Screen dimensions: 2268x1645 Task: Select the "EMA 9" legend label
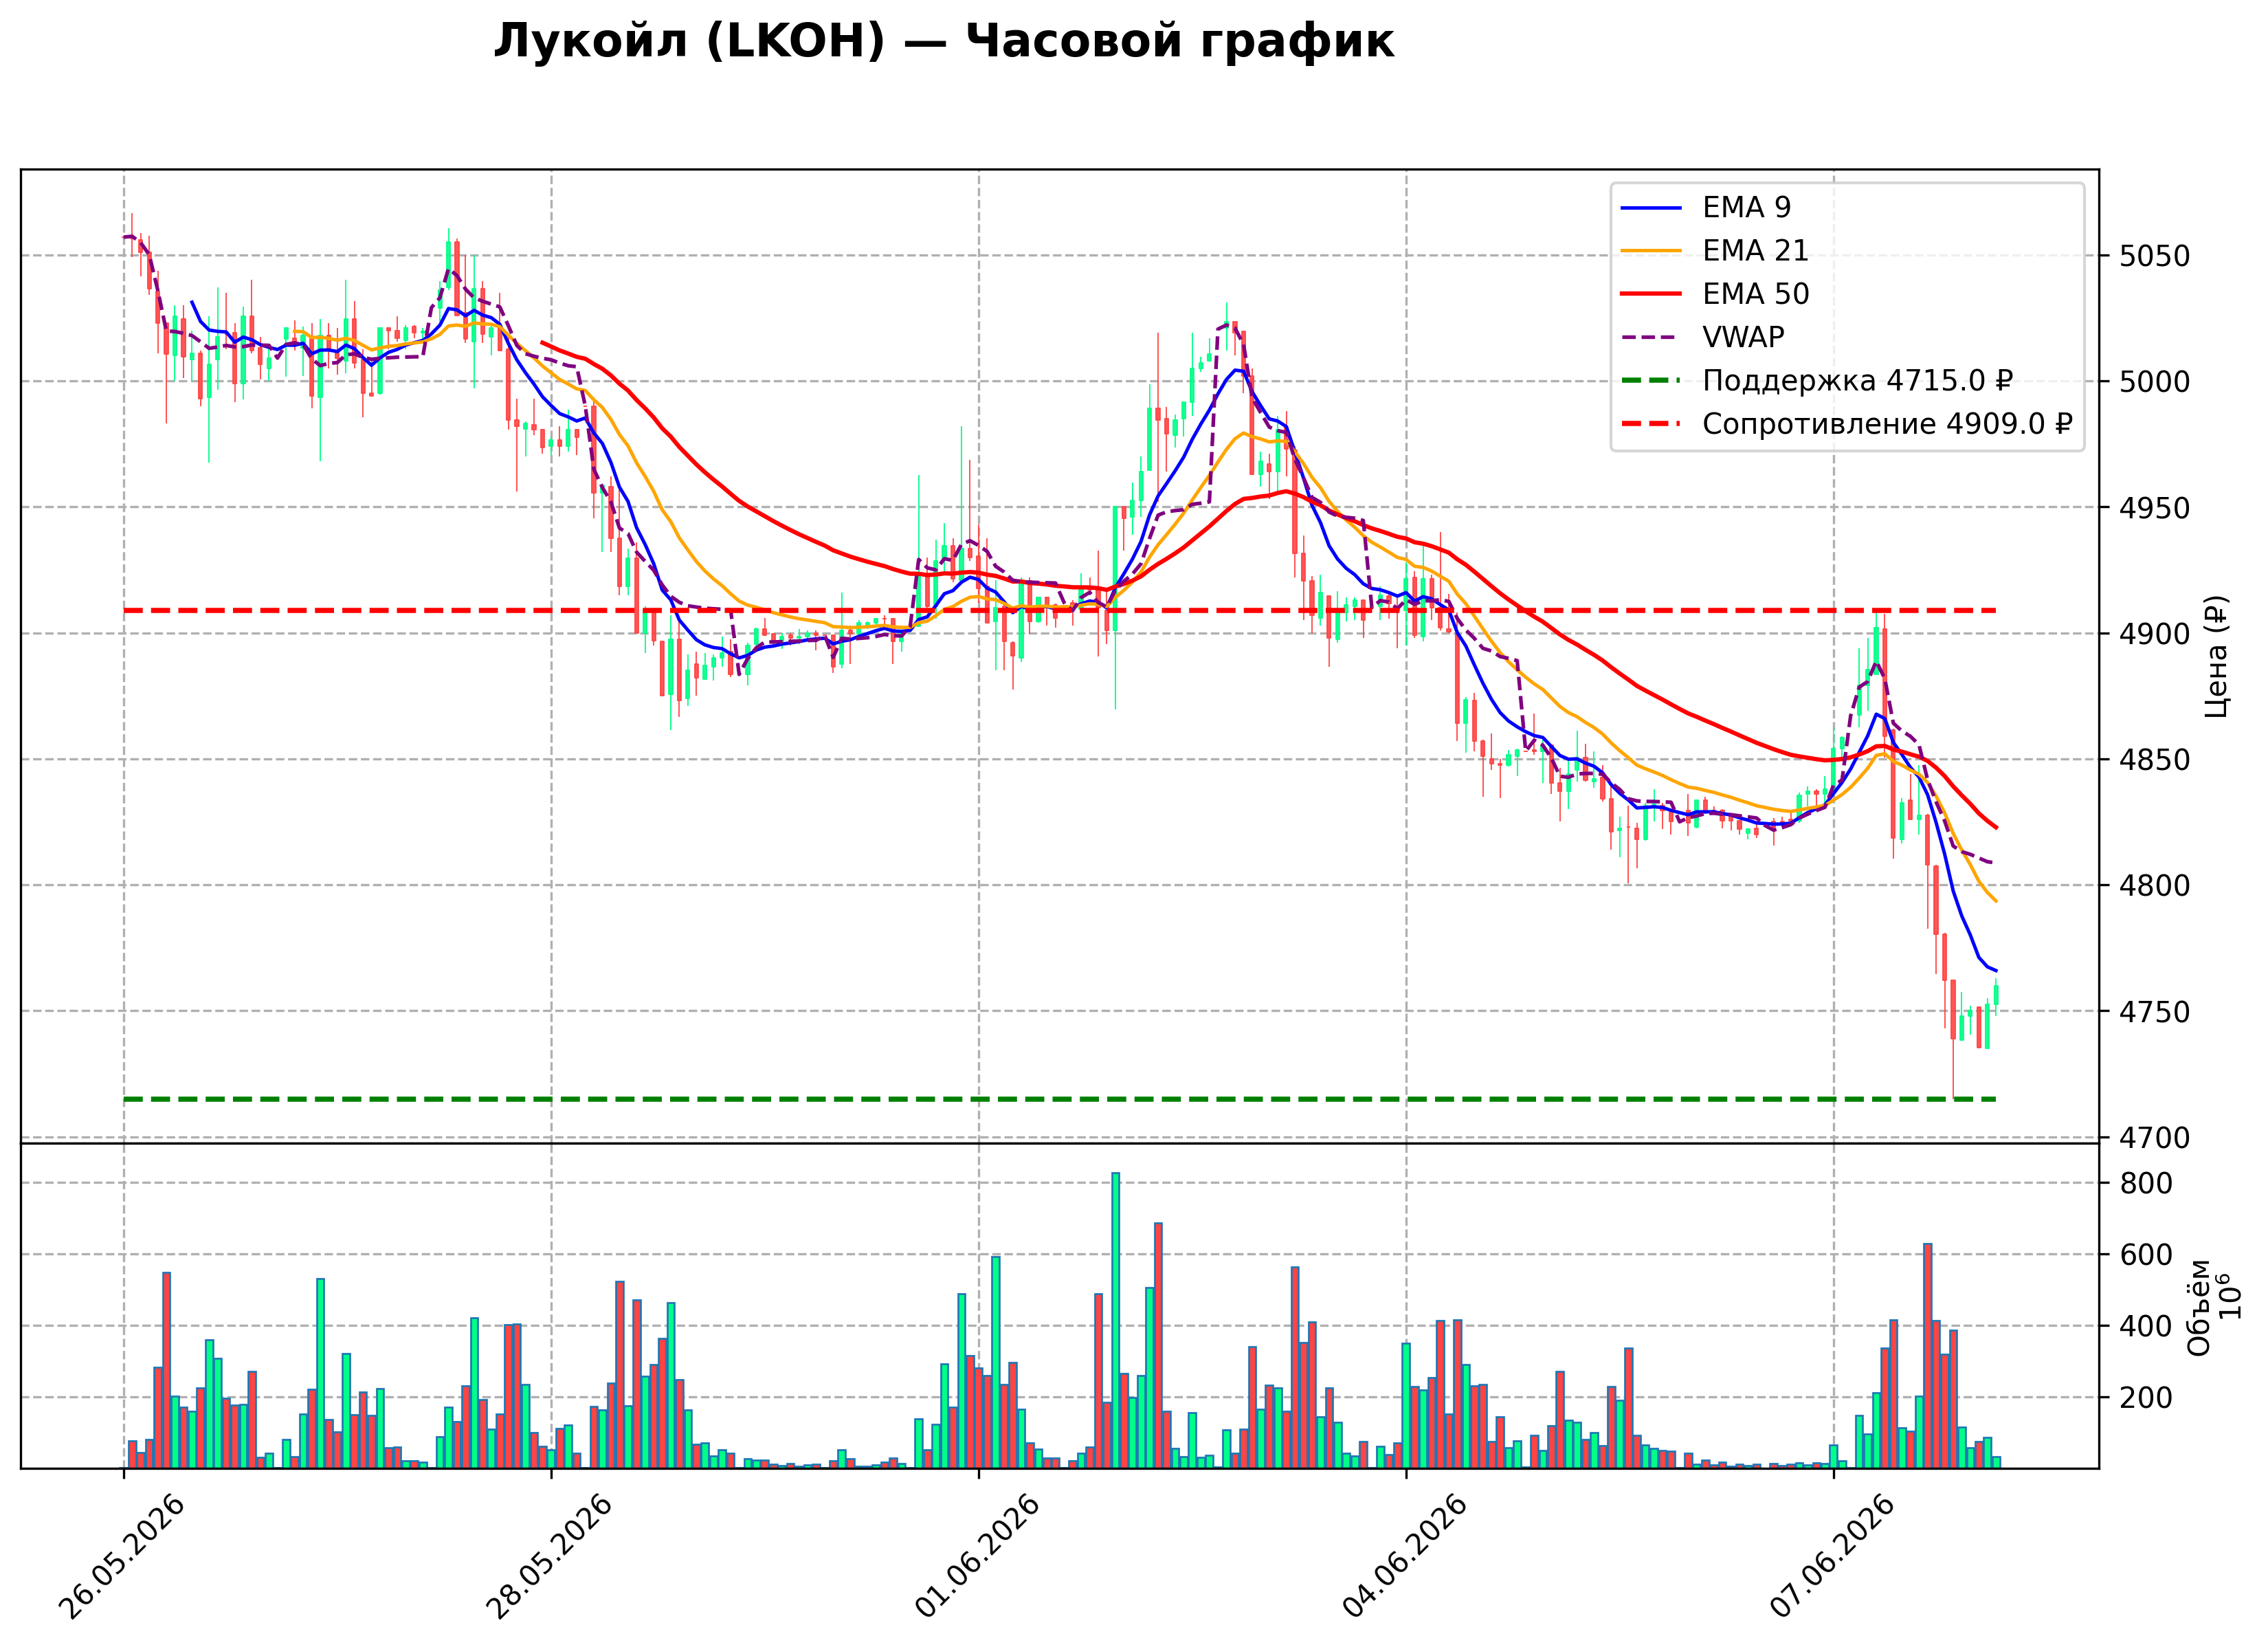pyautogui.click(x=1746, y=207)
